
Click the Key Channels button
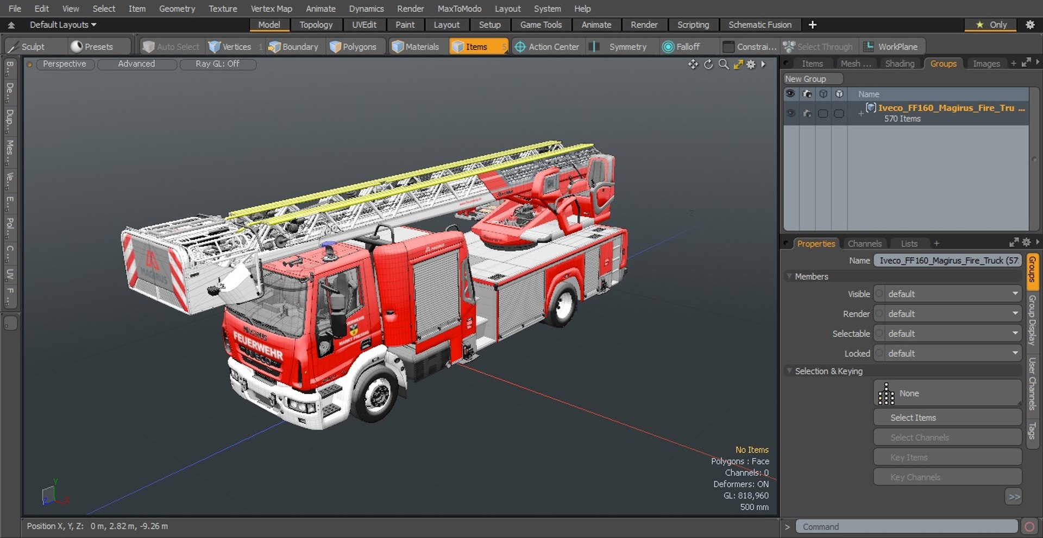(x=947, y=477)
